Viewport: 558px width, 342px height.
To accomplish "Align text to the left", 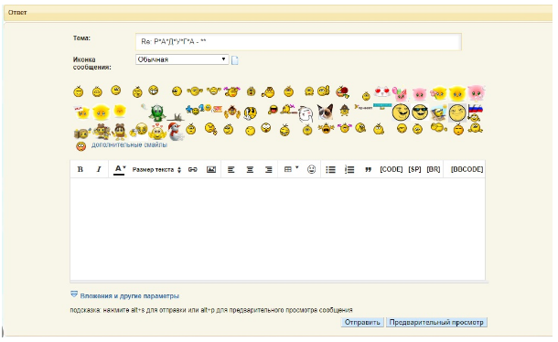I will [x=231, y=170].
